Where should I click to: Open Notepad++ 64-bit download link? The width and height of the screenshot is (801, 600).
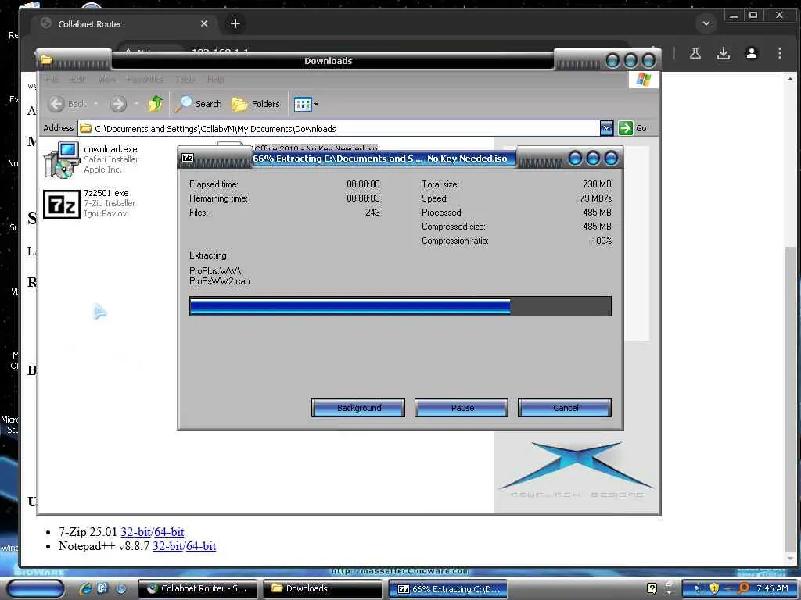click(x=201, y=546)
